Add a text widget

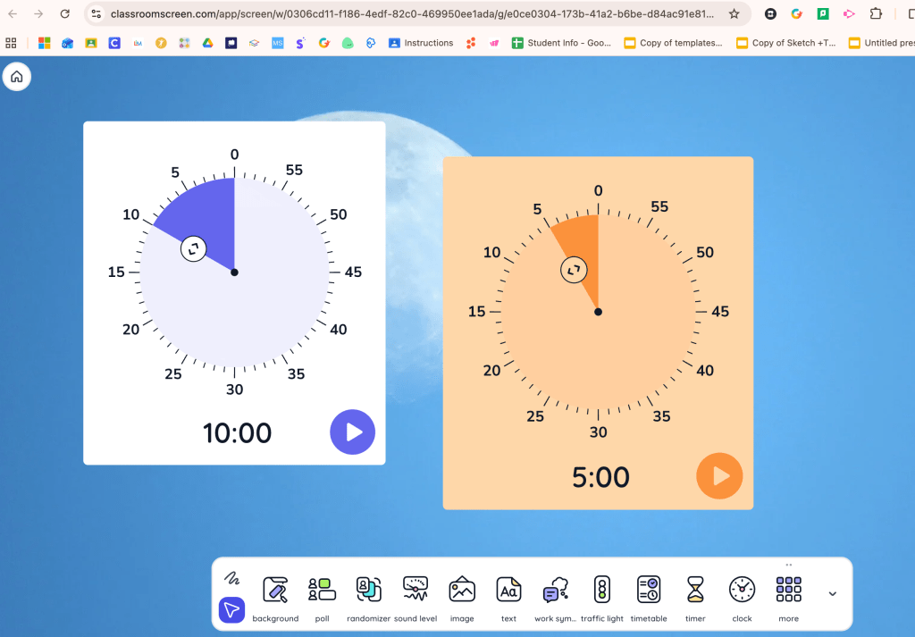coord(508,591)
